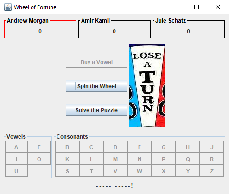
Task: Maximize the Wheel of Fortune window
Action: point(197,7)
